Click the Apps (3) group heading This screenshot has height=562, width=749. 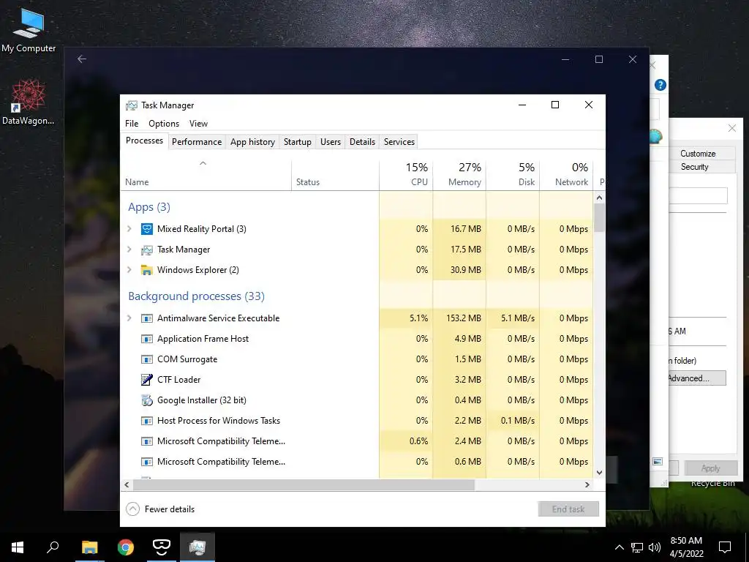tap(149, 207)
